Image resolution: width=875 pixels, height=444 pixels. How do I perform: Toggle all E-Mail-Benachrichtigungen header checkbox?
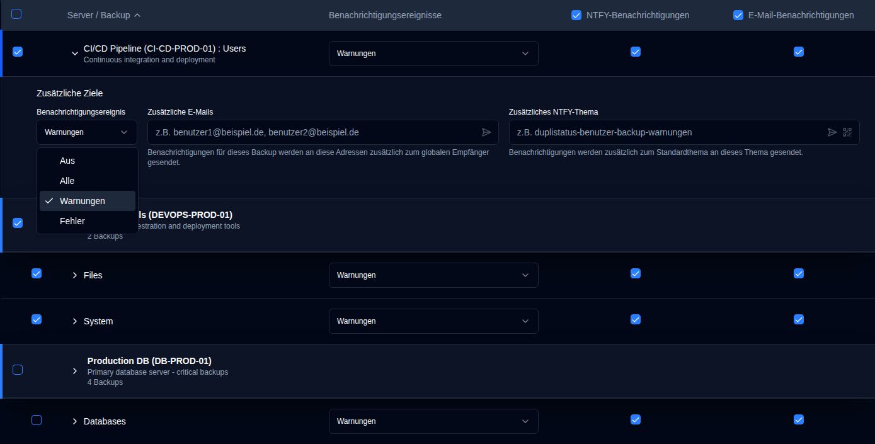pos(738,15)
